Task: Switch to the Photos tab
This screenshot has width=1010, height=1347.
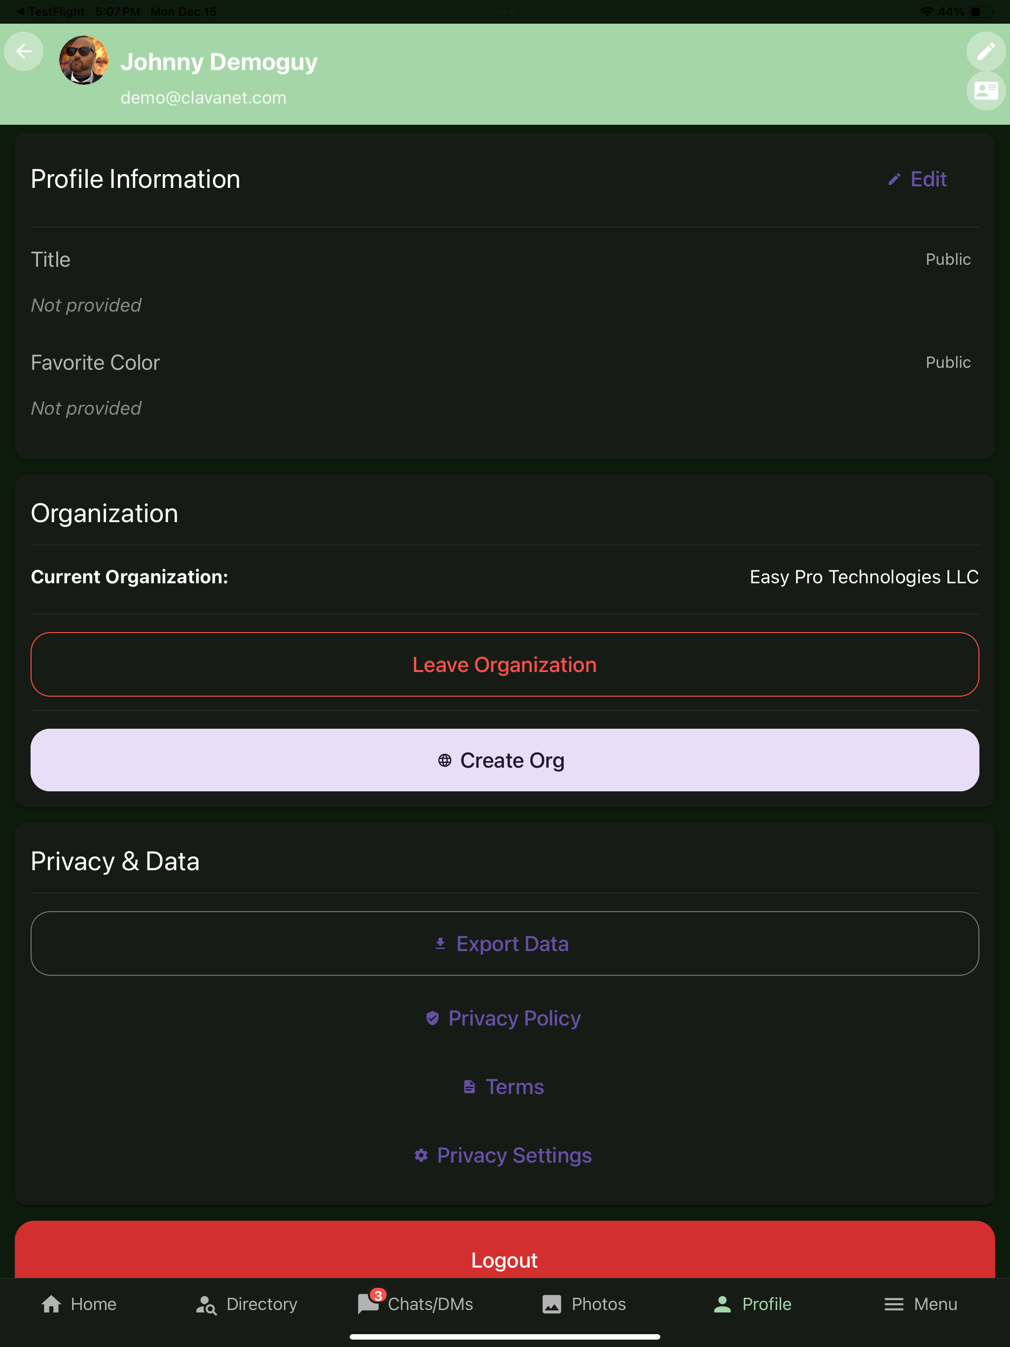Action: [583, 1304]
